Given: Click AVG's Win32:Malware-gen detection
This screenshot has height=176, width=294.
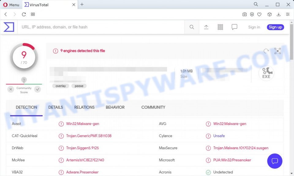Looking at the screenshot, I should (230, 124).
